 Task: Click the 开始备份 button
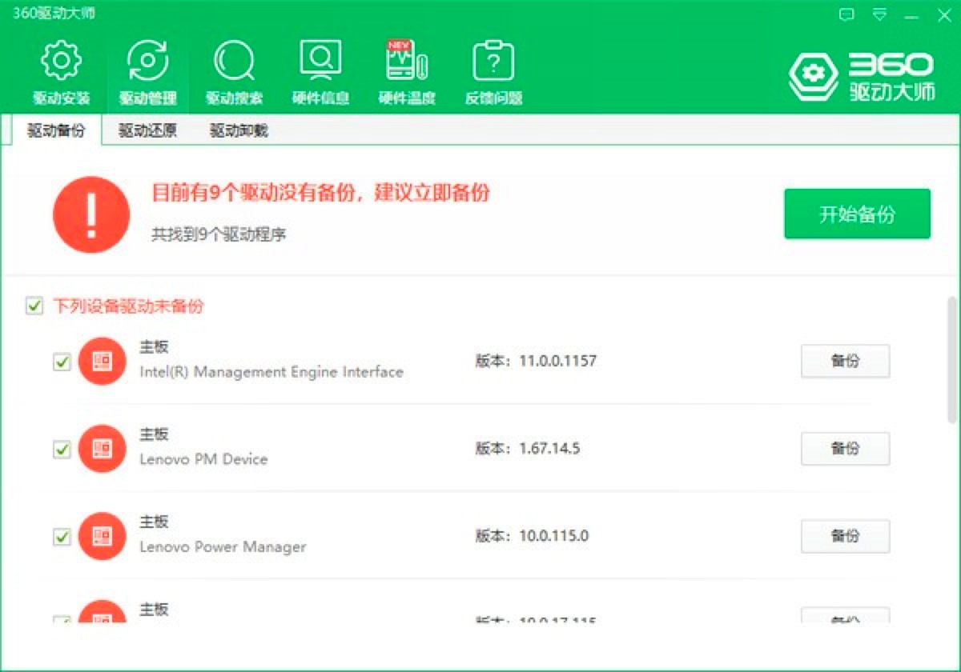pyautogui.click(x=857, y=214)
